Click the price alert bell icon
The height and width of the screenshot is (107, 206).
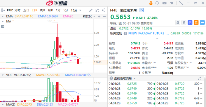click(x=178, y=23)
